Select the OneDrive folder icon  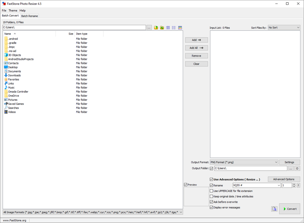pos(6,96)
